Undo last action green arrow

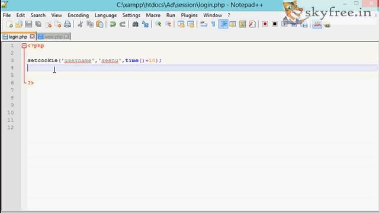pyautogui.click(x=113, y=24)
